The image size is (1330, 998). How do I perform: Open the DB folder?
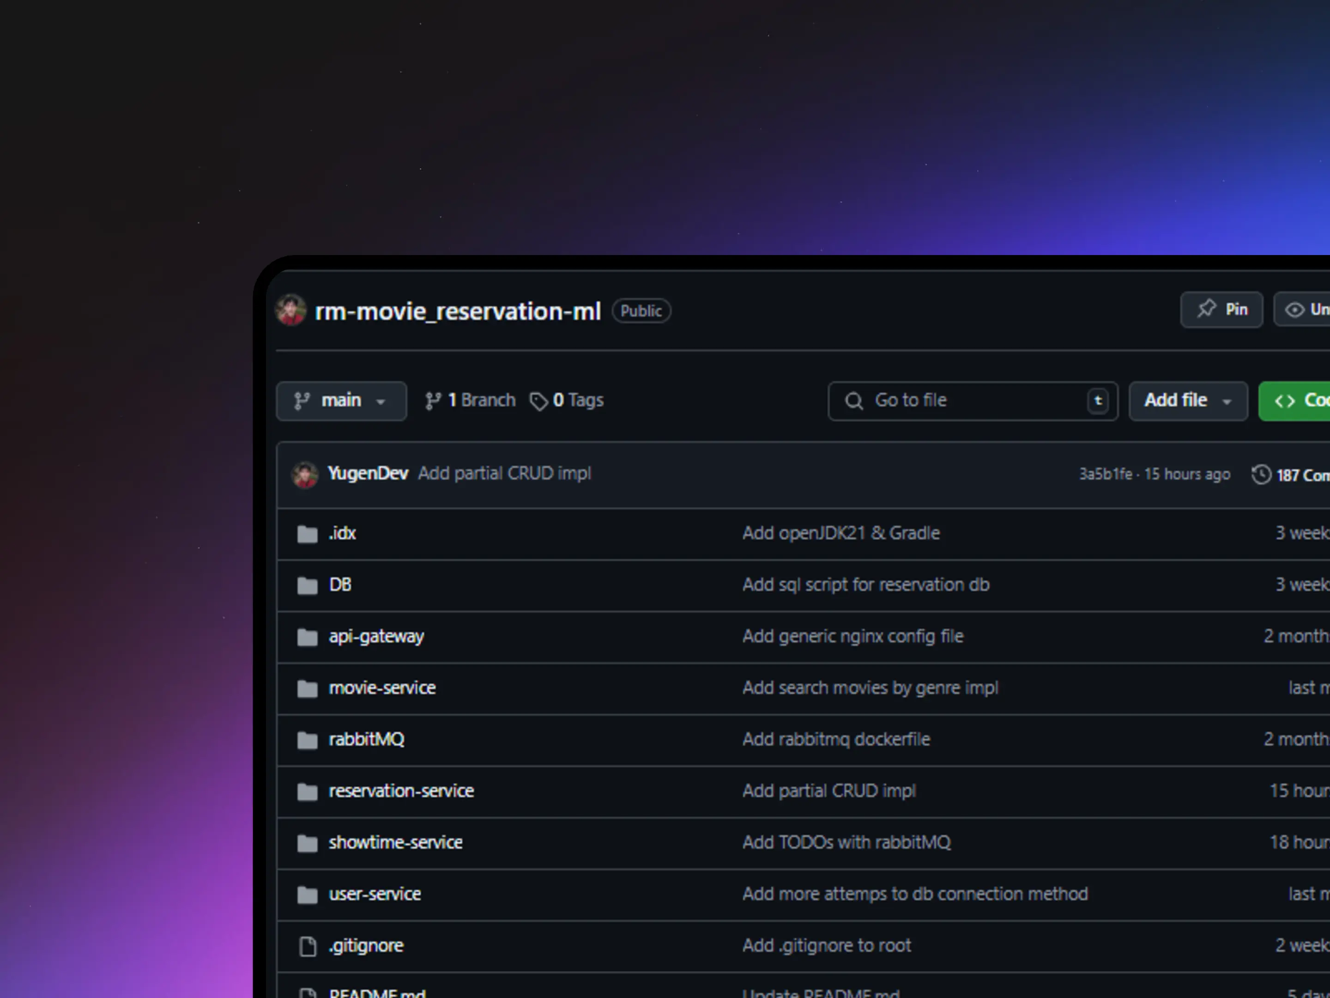[x=340, y=585]
